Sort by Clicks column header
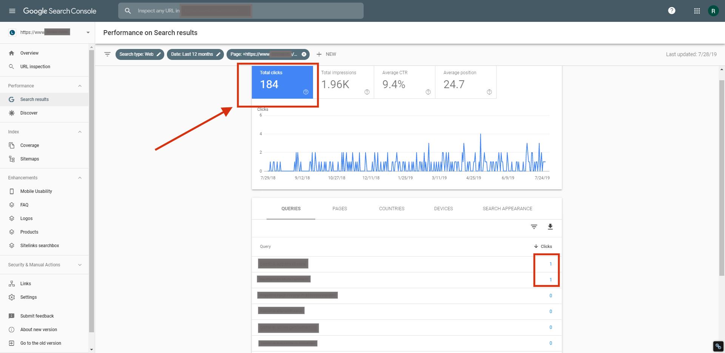 [543, 246]
